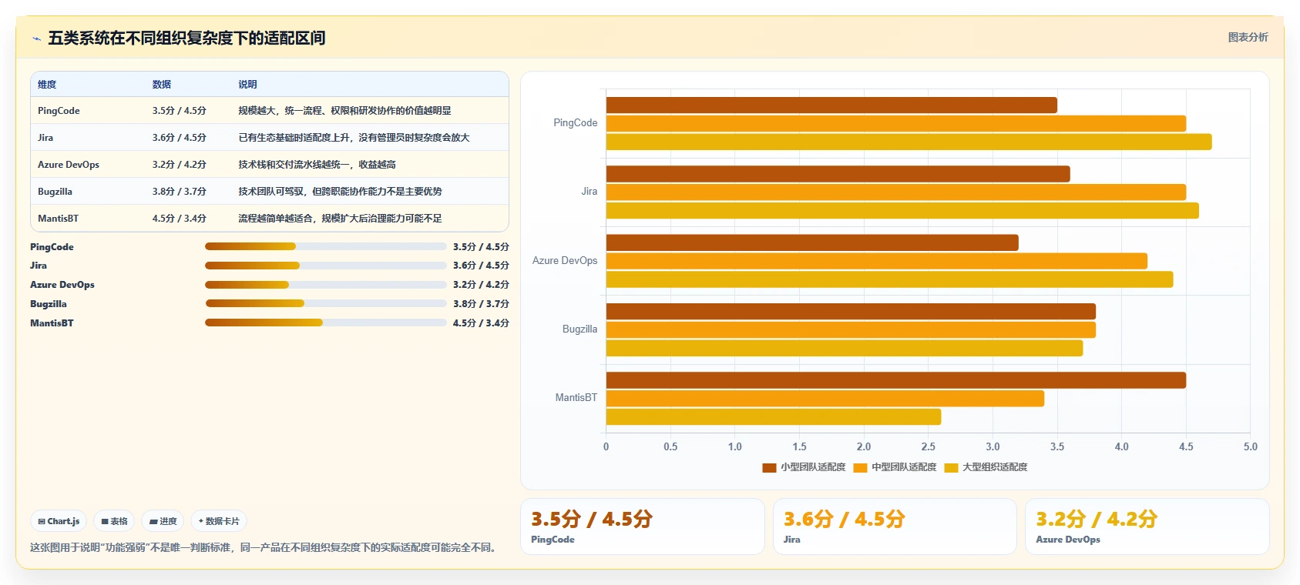Click the Jira label on the chart's vertical axis
This screenshot has height=585, width=1300.
tap(590, 192)
